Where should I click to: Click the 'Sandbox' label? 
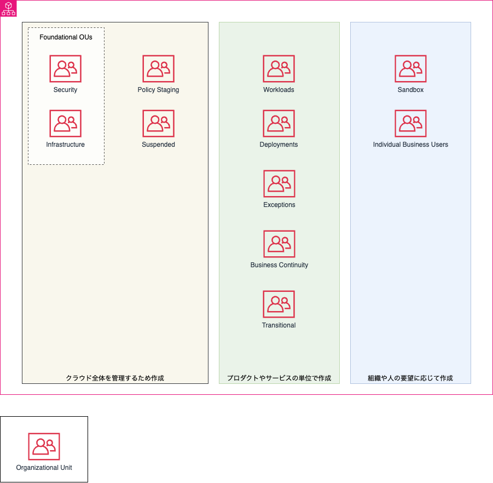tap(410, 90)
